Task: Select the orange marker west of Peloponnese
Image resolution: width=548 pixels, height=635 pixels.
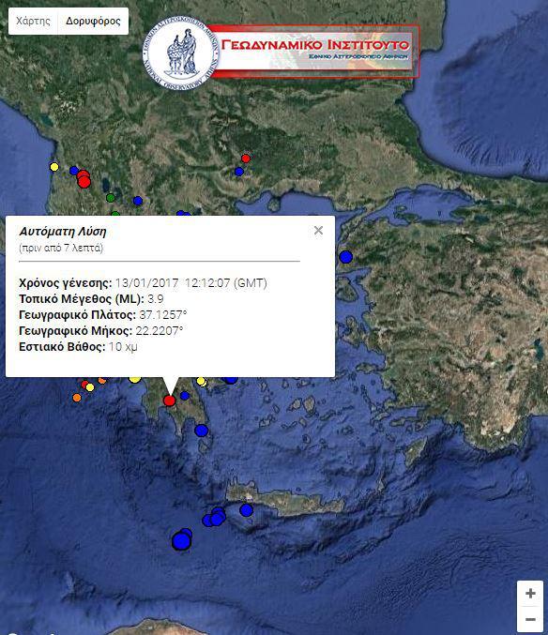Action: 77,398
